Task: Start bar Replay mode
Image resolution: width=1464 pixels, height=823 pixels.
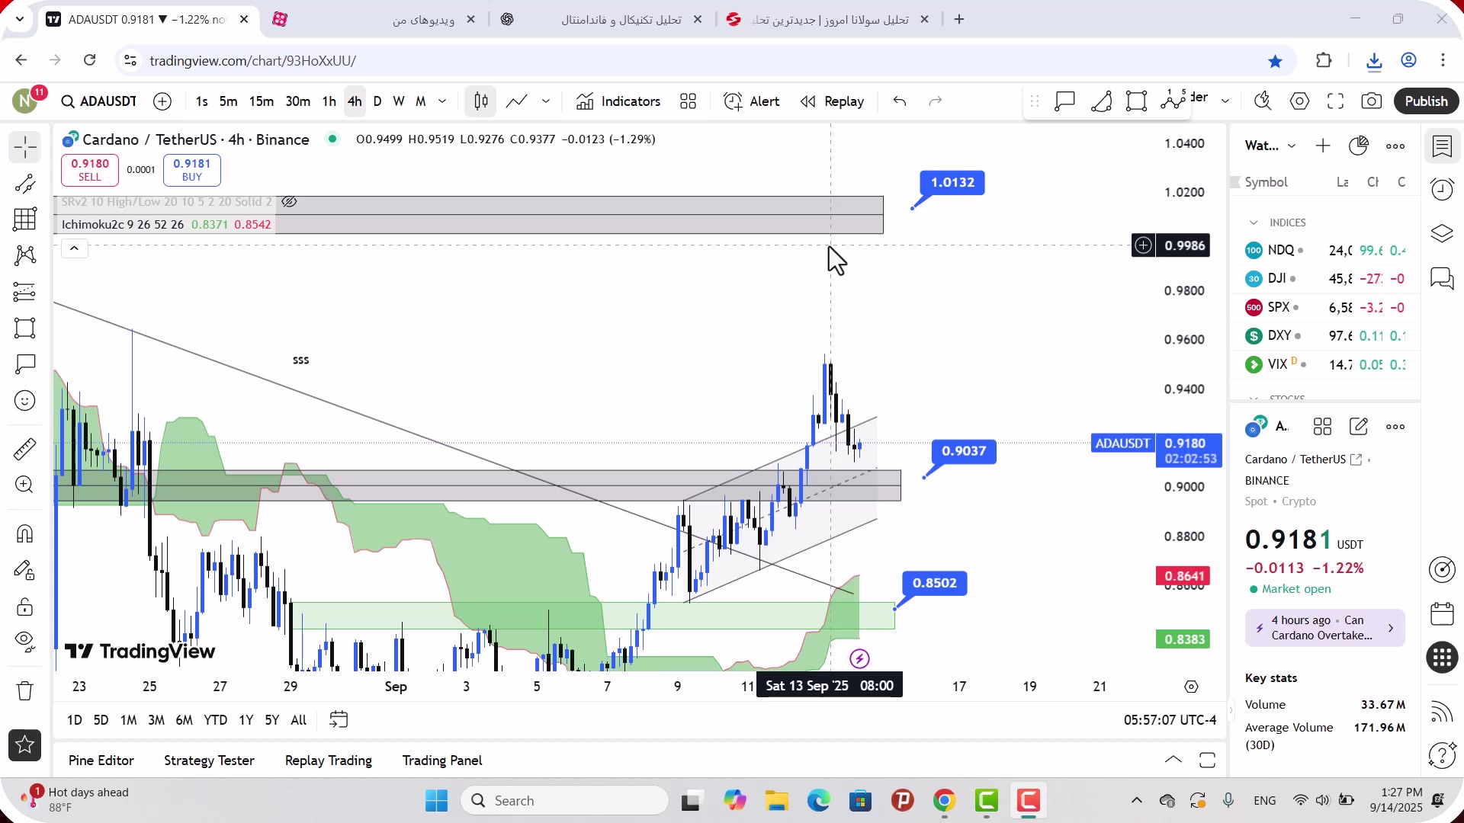Action: (833, 101)
